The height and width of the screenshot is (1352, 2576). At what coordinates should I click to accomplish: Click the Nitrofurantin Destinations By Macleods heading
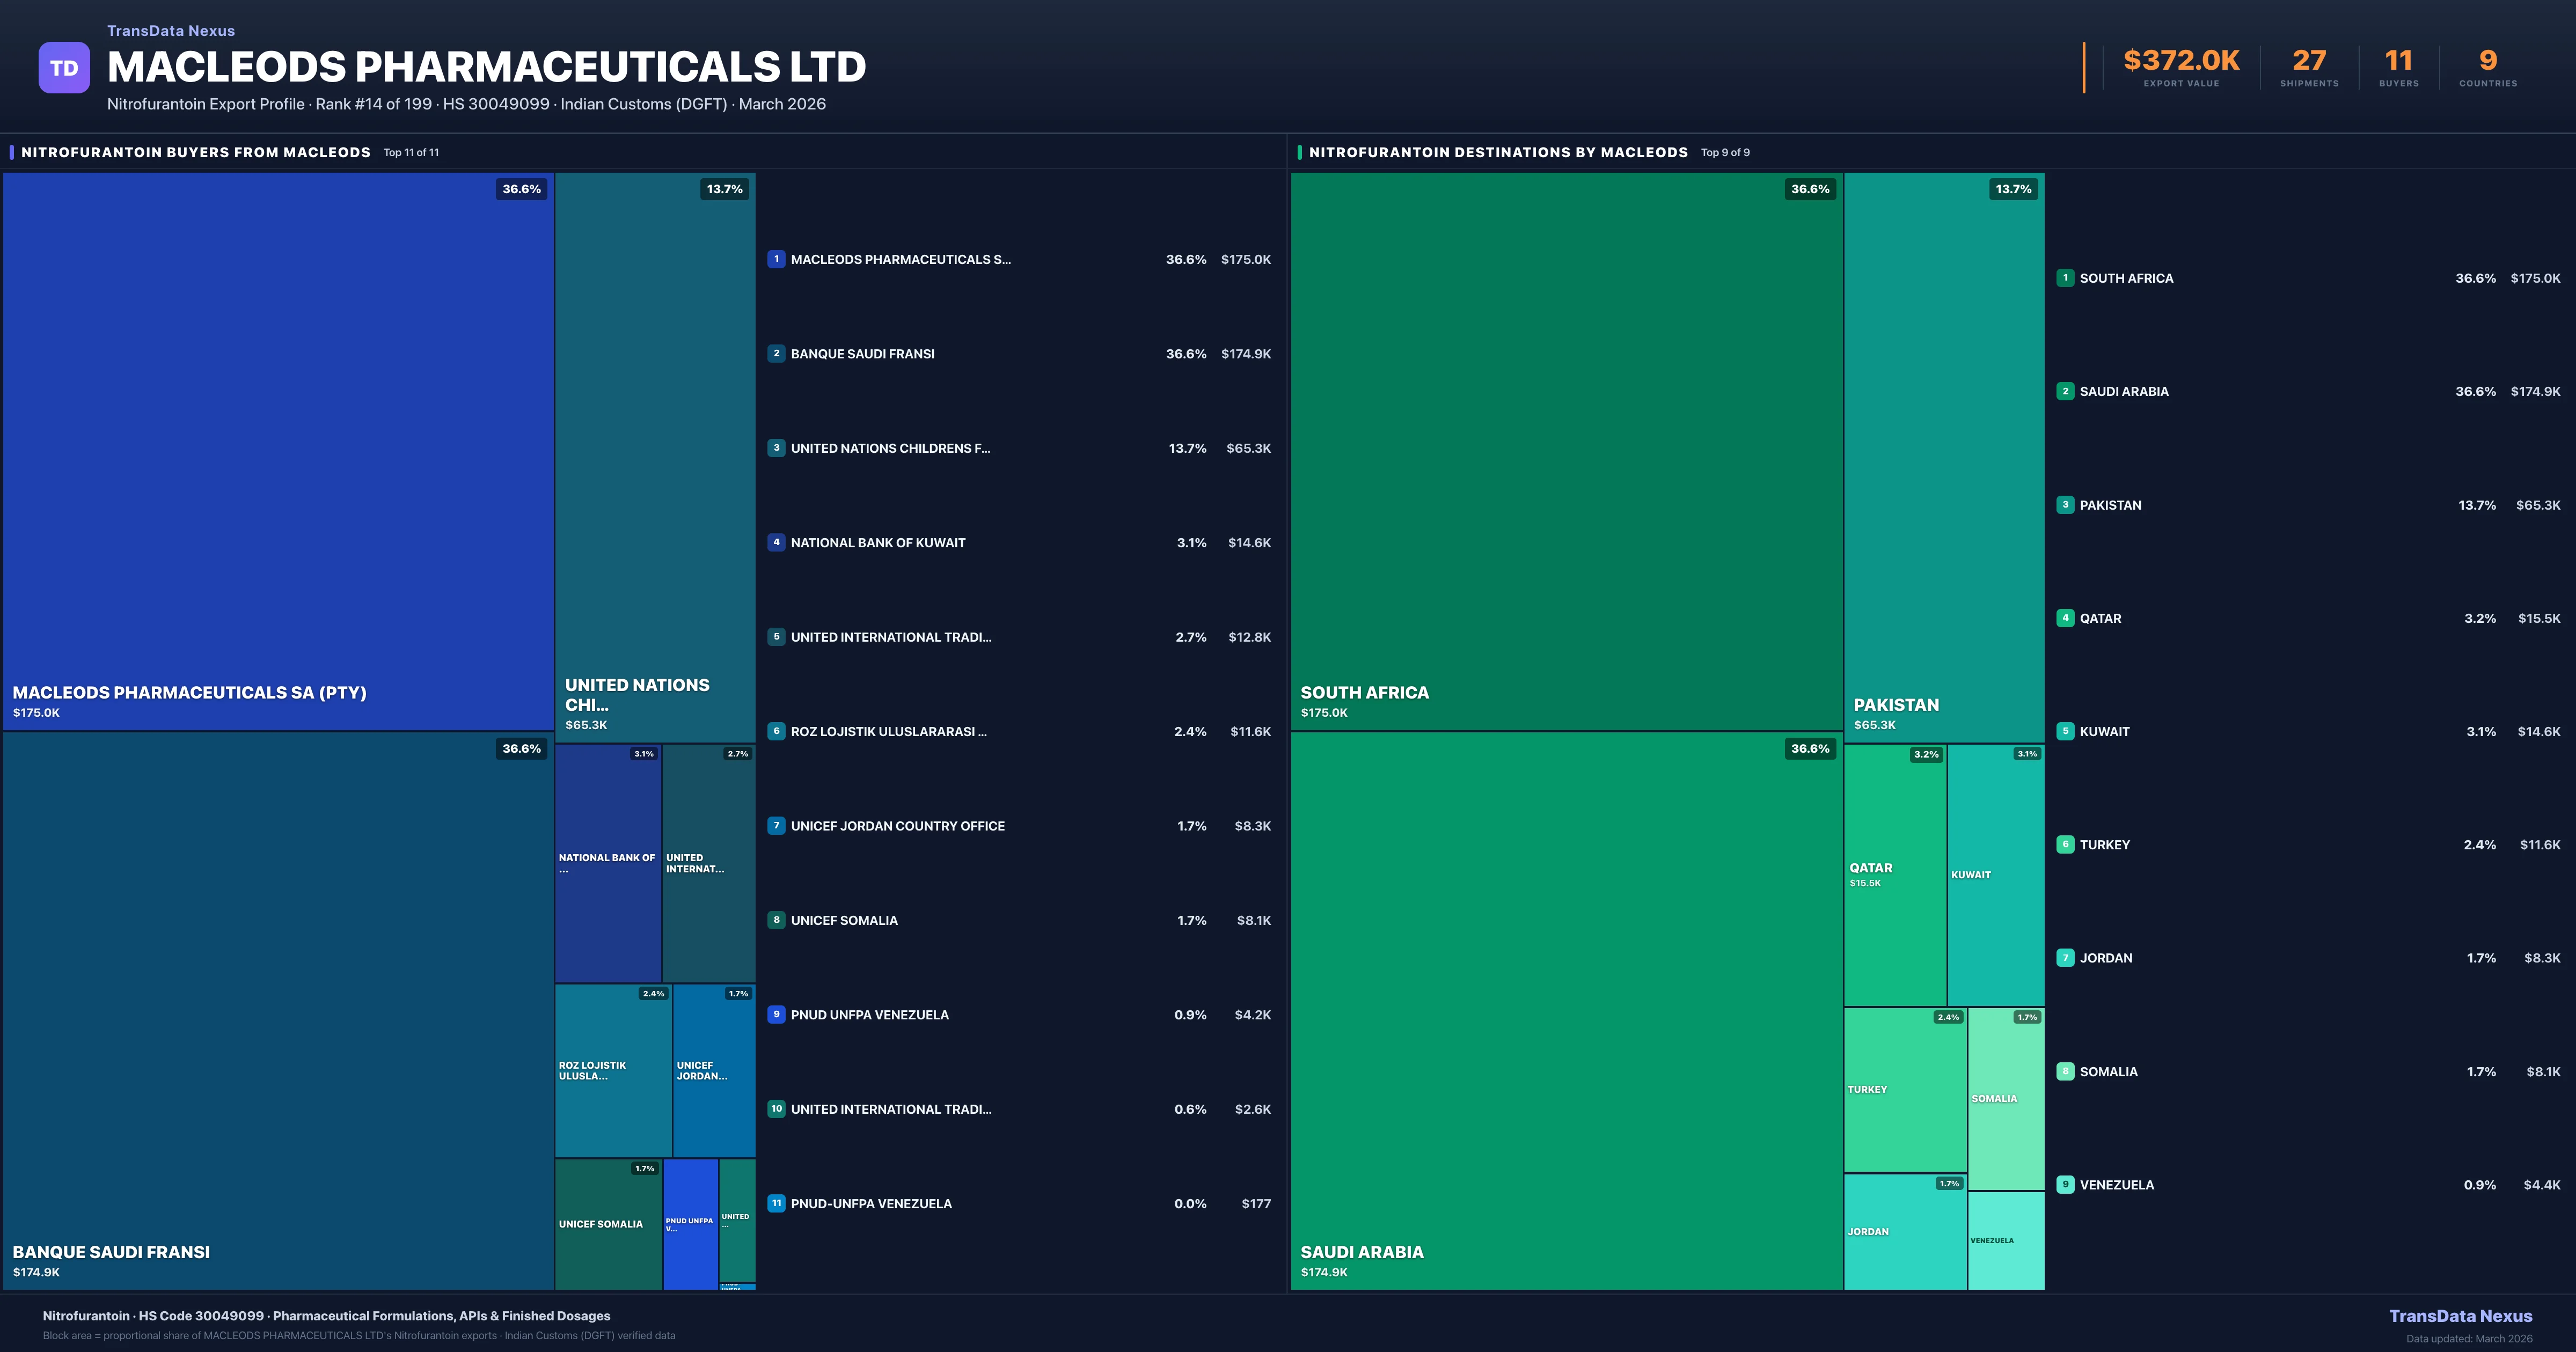(x=1498, y=152)
